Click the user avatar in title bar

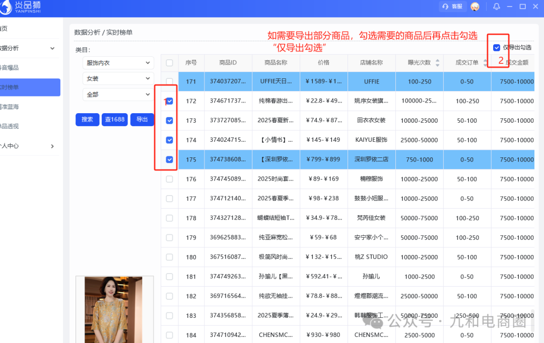(474, 7)
